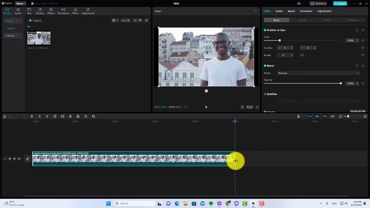Toggle the track lock icon
Screen dimensions: 370x208
point(10,159)
